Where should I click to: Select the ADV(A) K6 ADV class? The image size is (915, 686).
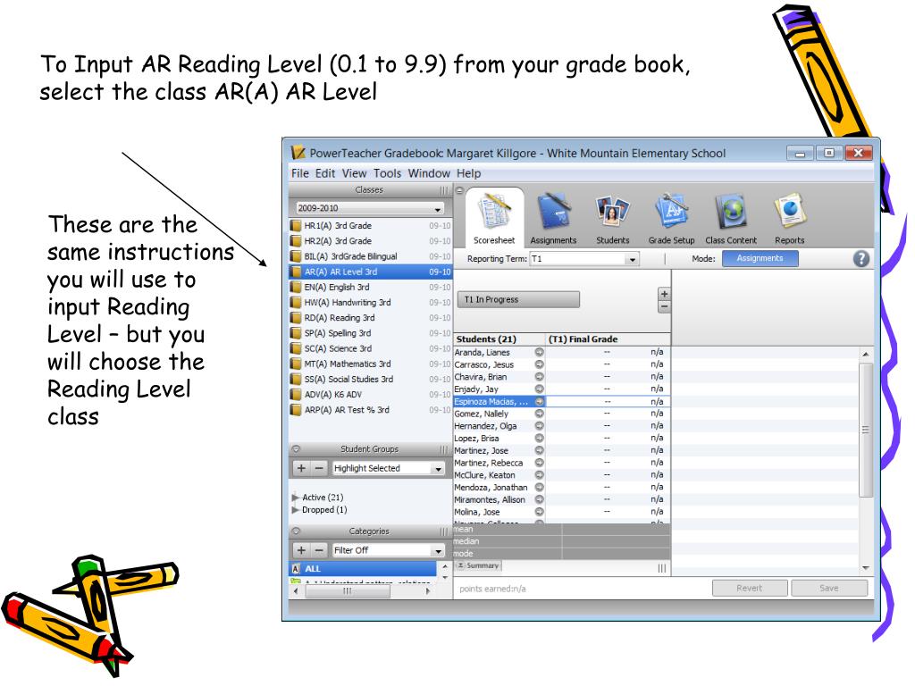coord(371,395)
